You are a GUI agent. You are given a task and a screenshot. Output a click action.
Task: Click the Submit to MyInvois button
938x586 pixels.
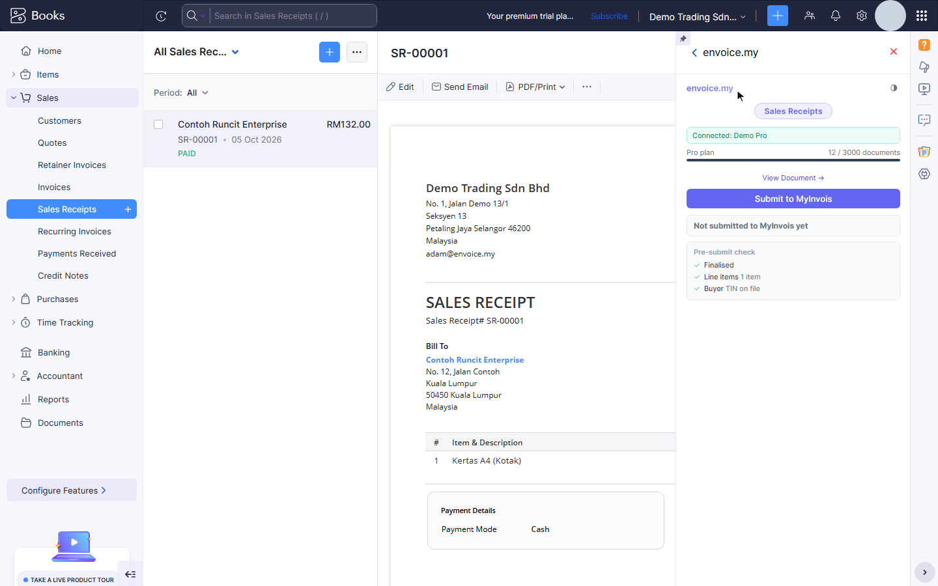pos(793,199)
